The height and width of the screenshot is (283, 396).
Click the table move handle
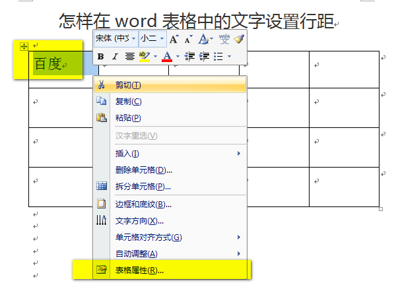click(x=24, y=46)
